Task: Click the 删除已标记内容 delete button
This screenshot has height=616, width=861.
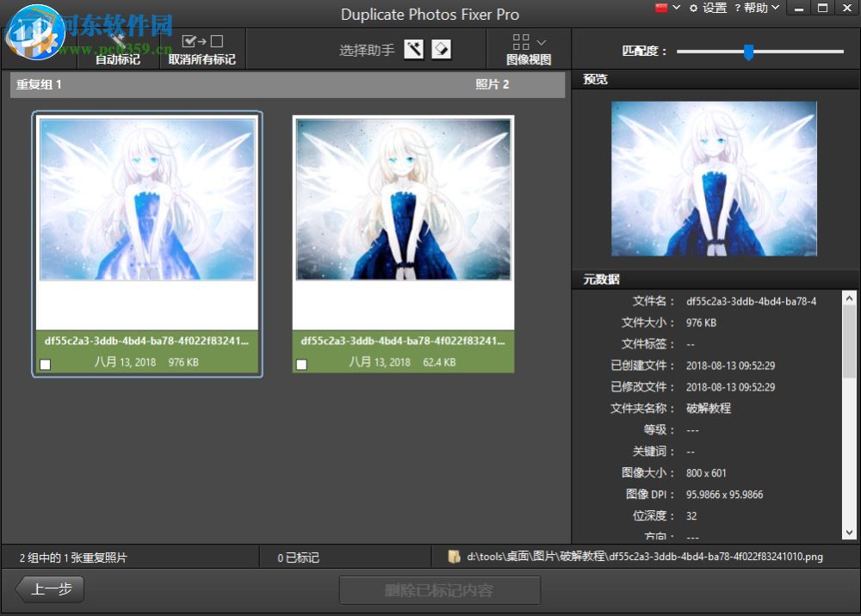Action: pyautogui.click(x=443, y=589)
